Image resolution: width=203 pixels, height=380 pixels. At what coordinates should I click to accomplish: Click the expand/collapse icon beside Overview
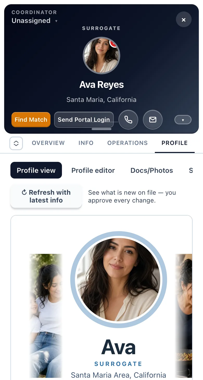pos(16,143)
